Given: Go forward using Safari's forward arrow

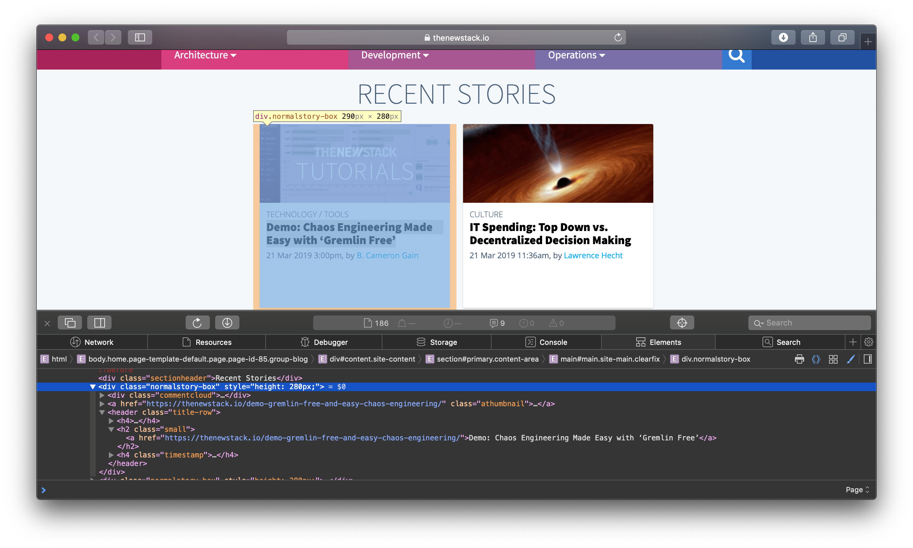Looking at the screenshot, I should coord(113,37).
